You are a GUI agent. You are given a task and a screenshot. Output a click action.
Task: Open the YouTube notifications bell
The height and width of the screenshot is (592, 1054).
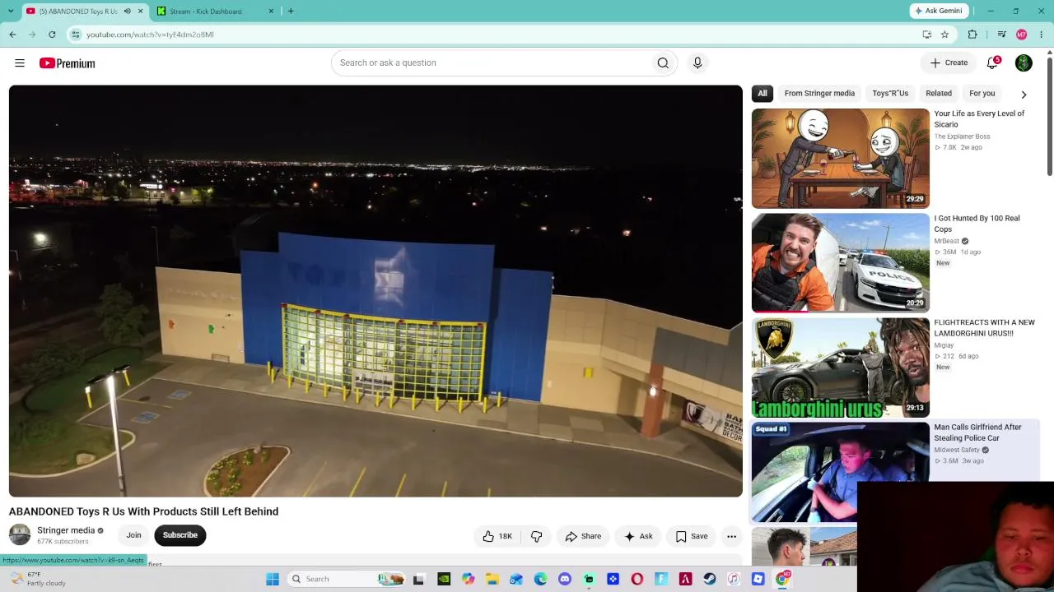pyautogui.click(x=993, y=62)
